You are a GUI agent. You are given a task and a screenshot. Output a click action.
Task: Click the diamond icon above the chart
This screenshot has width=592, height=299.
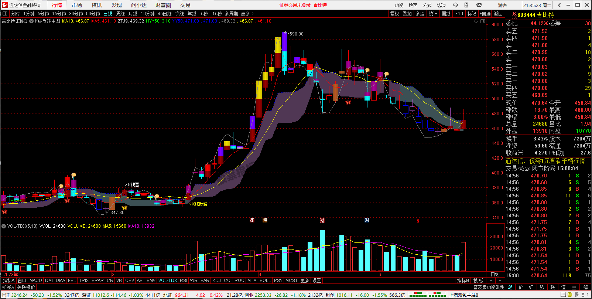point(476,21)
